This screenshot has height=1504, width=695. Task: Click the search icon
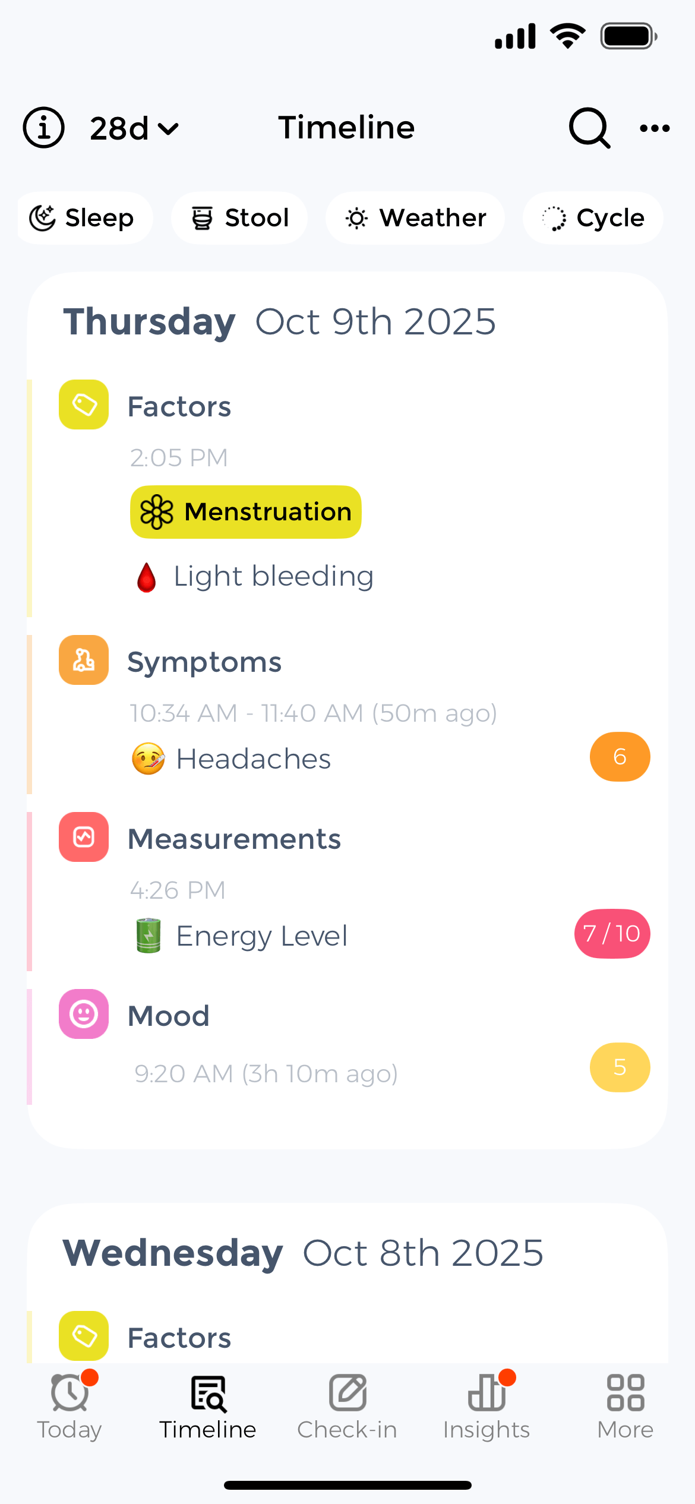pyautogui.click(x=589, y=128)
